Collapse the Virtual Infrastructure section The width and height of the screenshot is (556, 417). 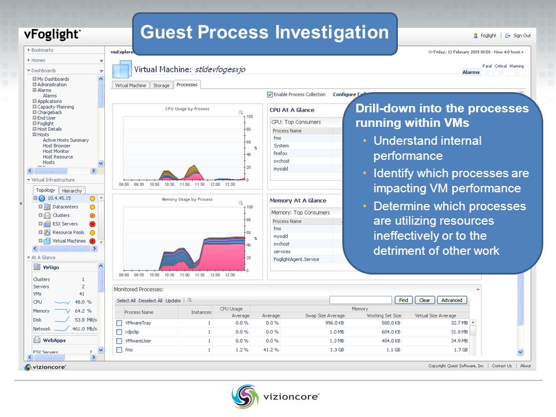29,180
